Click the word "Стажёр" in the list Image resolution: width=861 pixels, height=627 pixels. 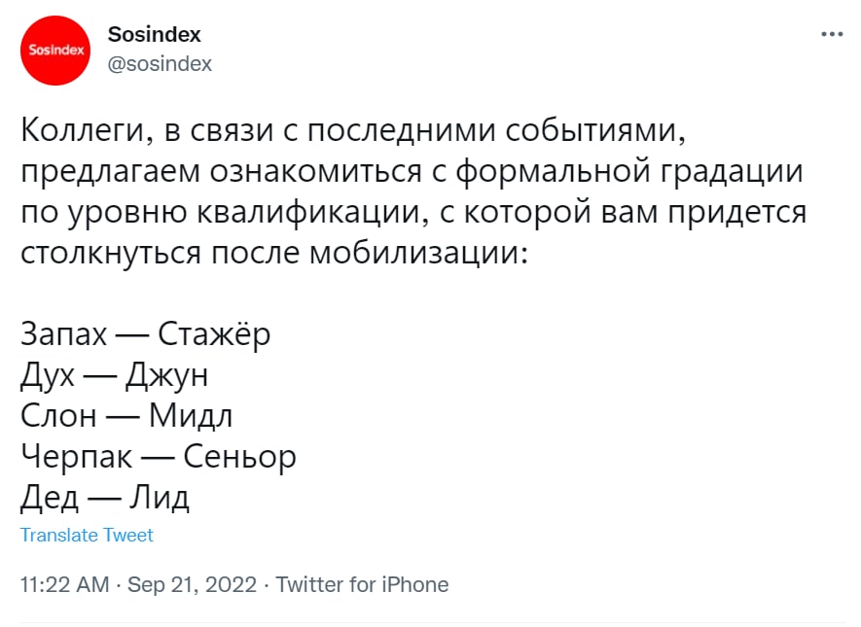pos(213,334)
